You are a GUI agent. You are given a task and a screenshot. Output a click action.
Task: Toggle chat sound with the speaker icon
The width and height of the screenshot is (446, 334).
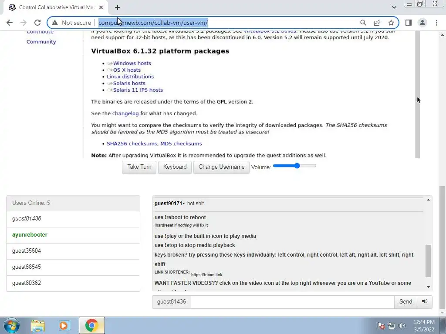pyautogui.click(x=424, y=302)
